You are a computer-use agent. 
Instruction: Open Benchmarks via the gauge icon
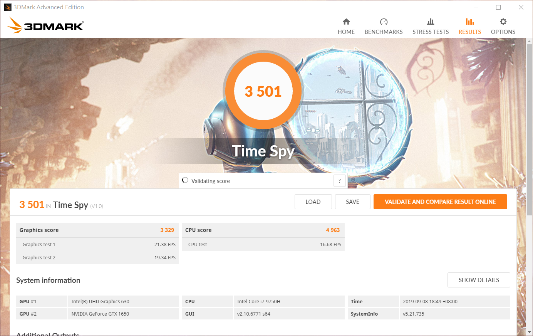[384, 22]
